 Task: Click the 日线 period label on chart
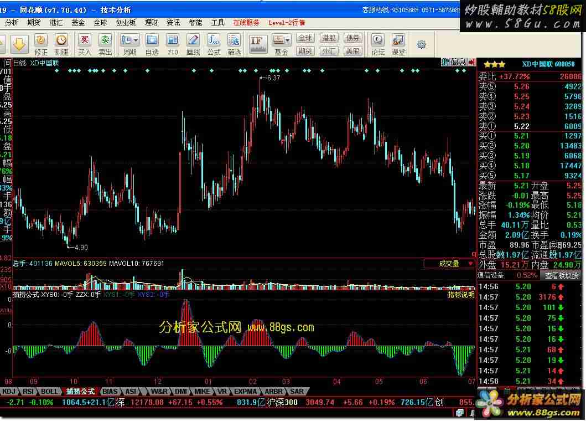click(x=19, y=63)
